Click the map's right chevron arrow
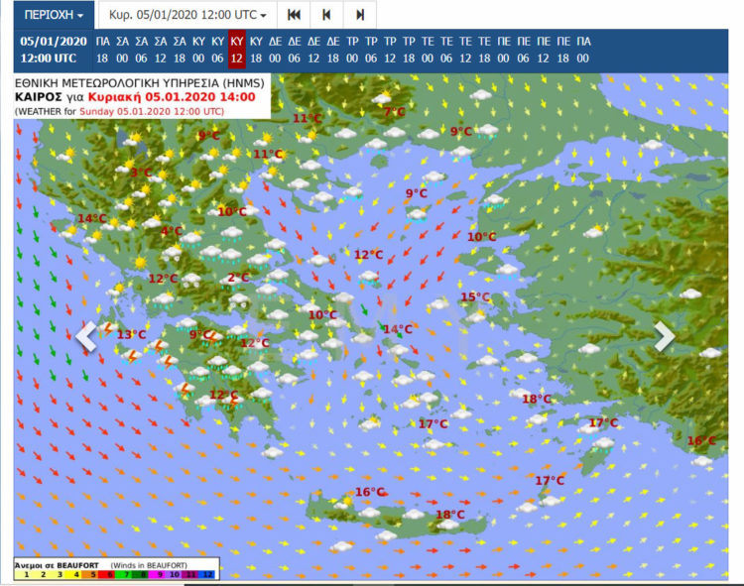744x586 pixels. (665, 336)
